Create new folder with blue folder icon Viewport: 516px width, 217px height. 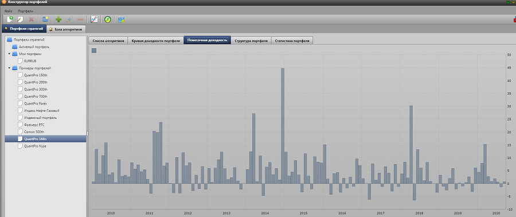click(45, 20)
